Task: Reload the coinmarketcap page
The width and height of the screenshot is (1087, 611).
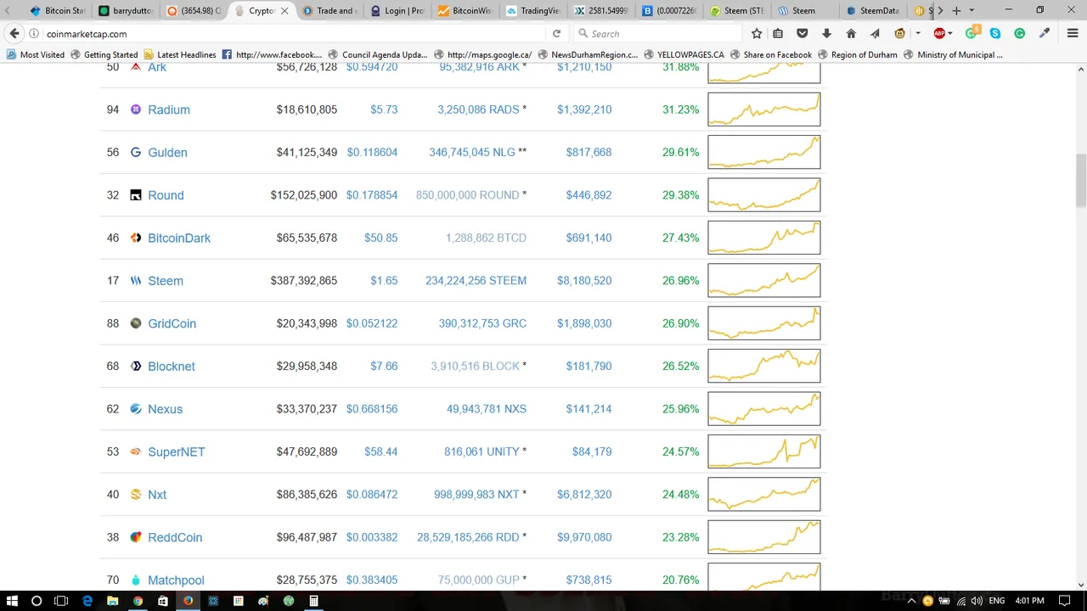Action: click(x=556, y=34)
